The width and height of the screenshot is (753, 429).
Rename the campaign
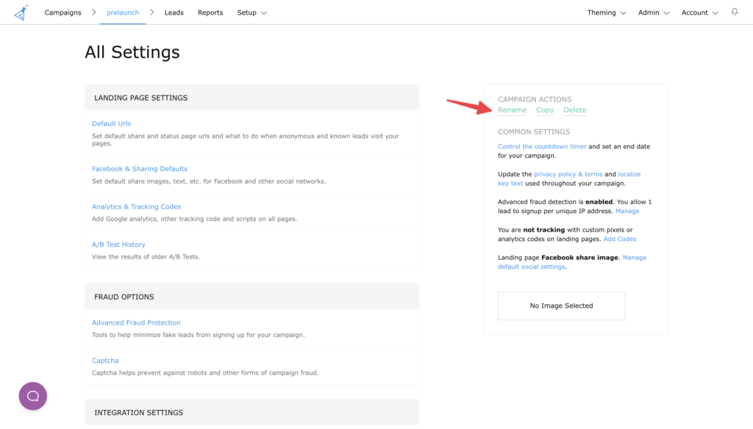(x=513, y=110)
